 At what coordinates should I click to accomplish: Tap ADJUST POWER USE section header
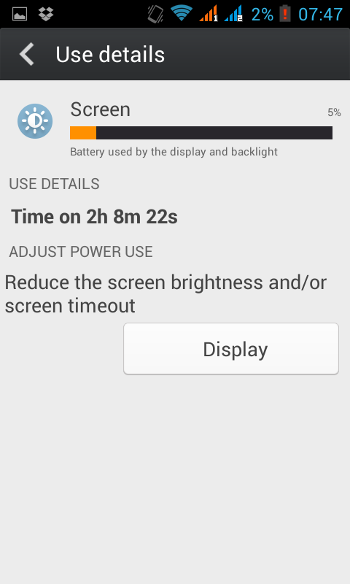(x=81, y=252)
